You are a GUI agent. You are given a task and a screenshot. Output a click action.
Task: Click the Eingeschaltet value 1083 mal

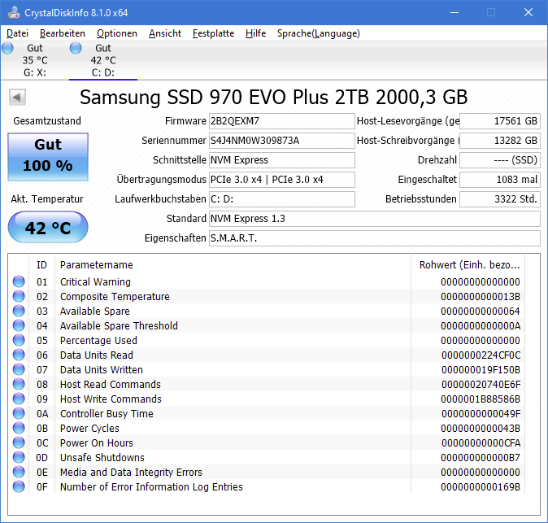click(500, 179)
